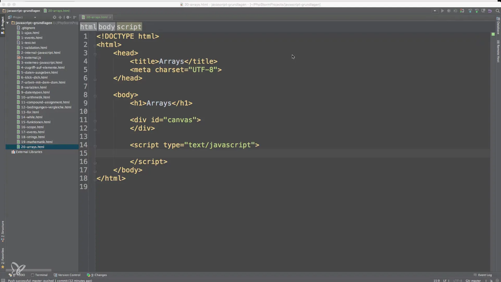Viewport: 501px width, 282px height.
Task: Open the Structure side tab
Action: pos(3,231)
